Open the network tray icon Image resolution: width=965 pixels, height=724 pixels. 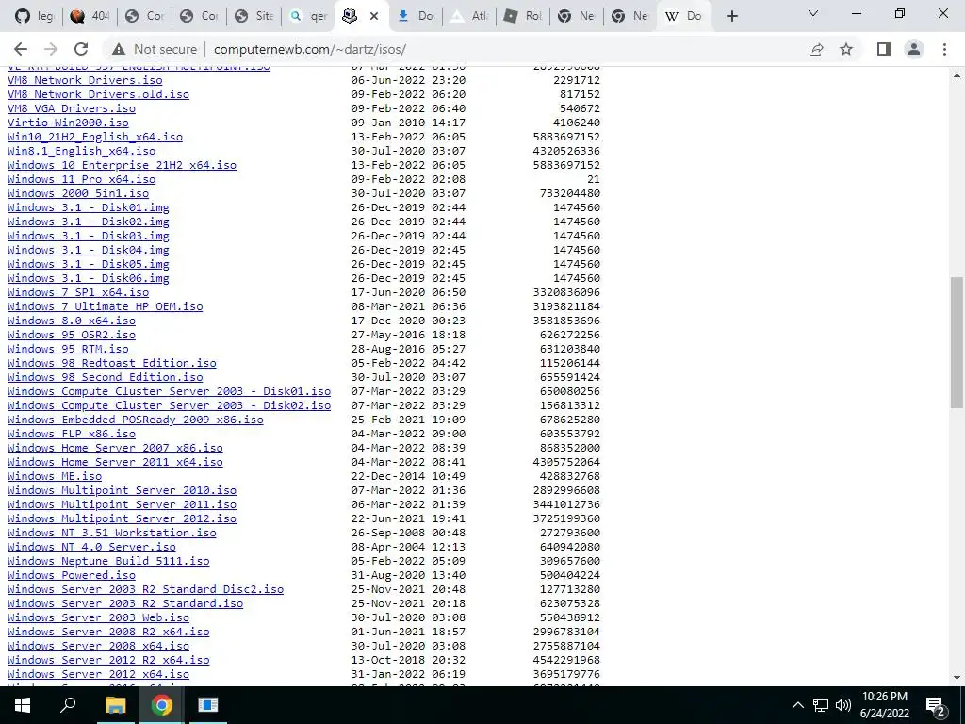tap(821, 705)
